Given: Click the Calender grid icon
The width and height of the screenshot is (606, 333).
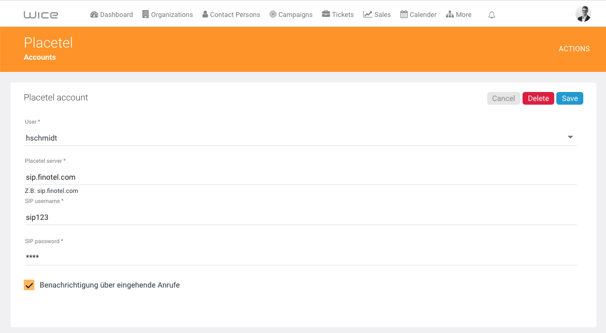Looking at the screenshot, I should [404, 14].
